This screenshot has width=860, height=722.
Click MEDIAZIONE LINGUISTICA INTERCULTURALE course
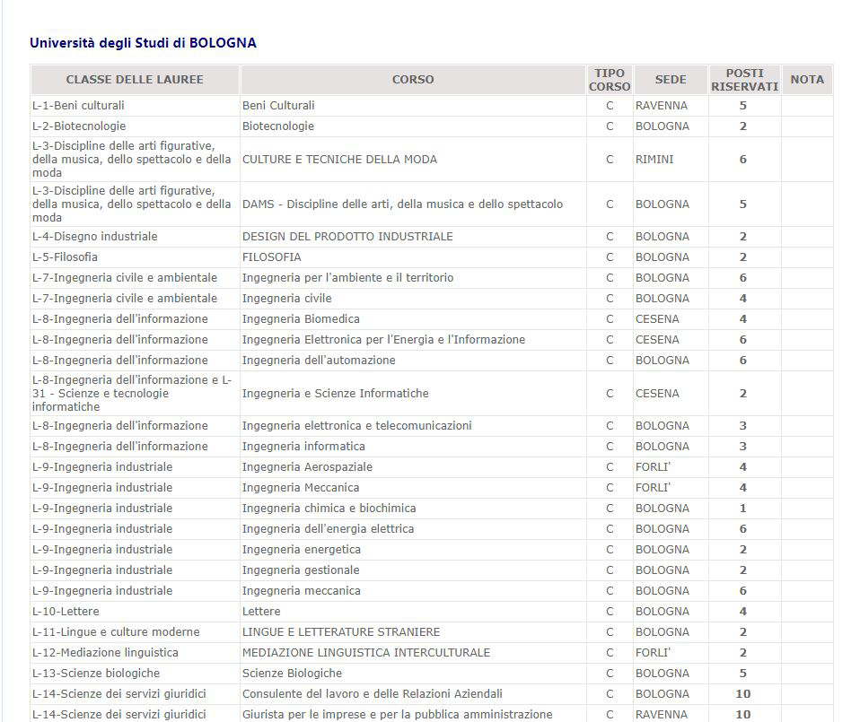tap(366, 653)
